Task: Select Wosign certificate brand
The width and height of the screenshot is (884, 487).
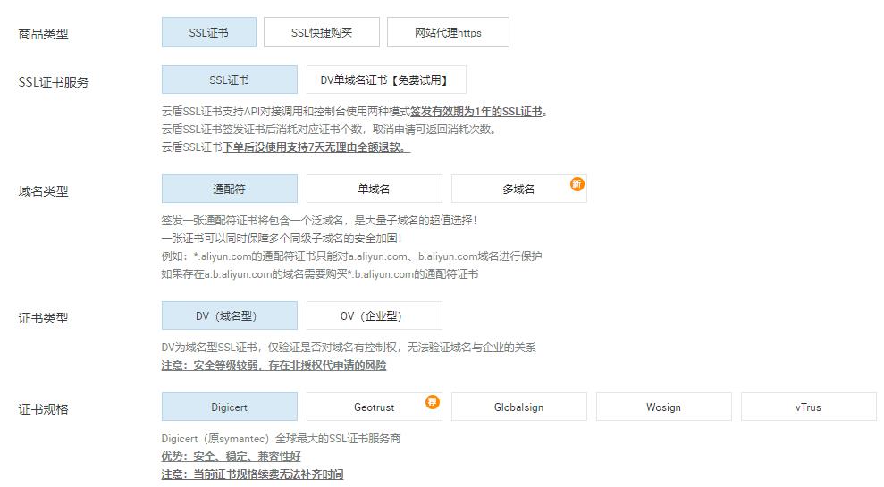Action: point(663,407)
